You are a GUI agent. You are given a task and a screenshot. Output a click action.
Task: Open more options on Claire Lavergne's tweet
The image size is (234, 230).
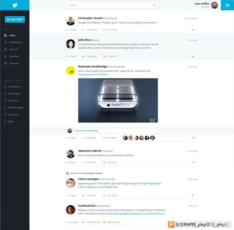[196, 195]
